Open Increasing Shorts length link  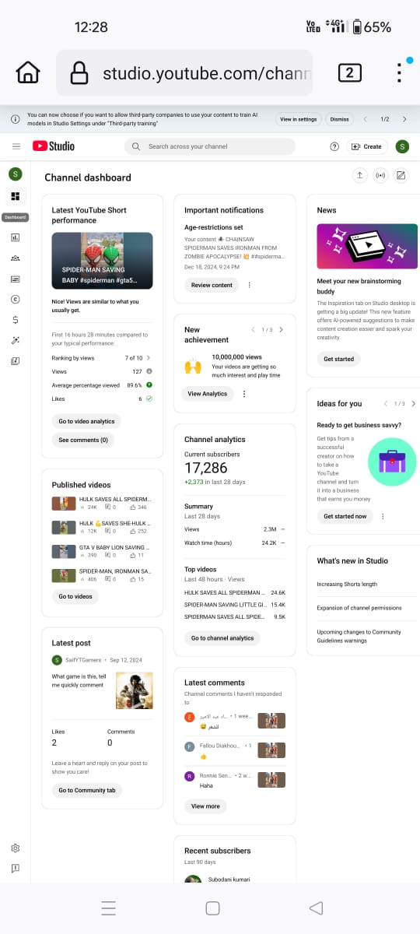(x=347, y=585)
